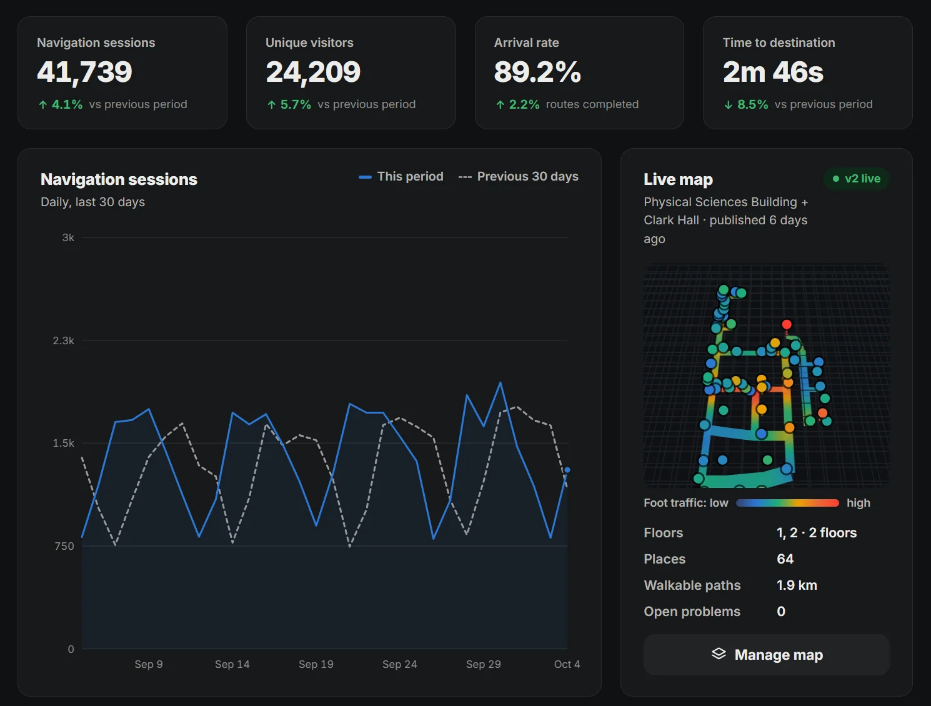
Task: Click the 750 y-axis label
Action: pos(64,546)
